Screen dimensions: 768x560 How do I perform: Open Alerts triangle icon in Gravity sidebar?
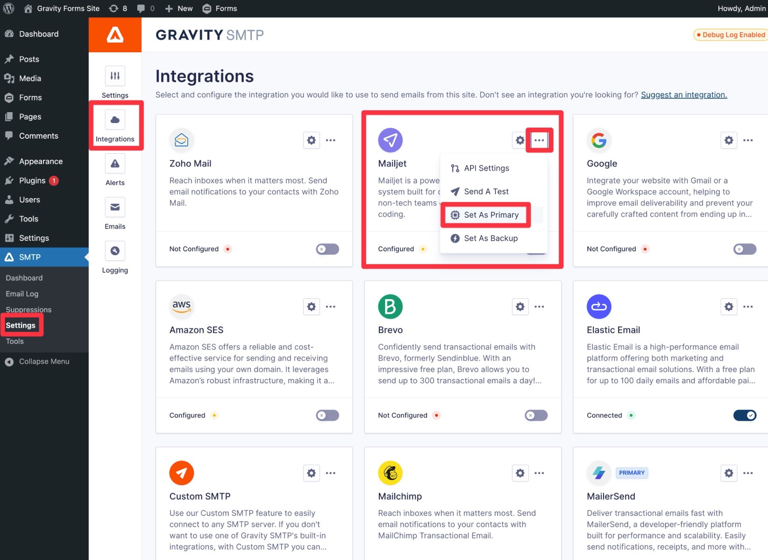coord(115,163)
